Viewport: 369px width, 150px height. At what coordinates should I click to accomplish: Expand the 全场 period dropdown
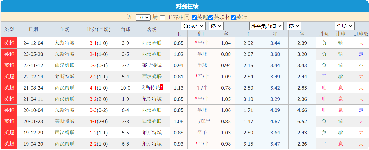coord(345,26)
